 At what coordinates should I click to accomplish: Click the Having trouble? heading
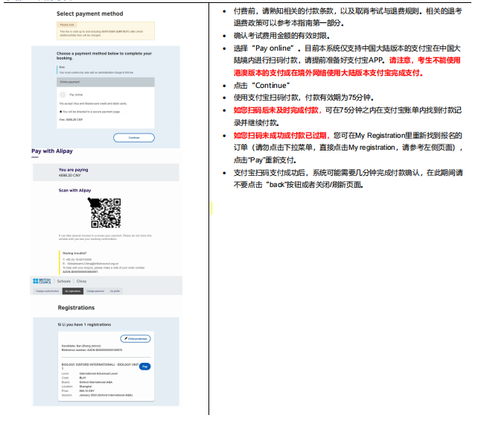coord(74,253)
